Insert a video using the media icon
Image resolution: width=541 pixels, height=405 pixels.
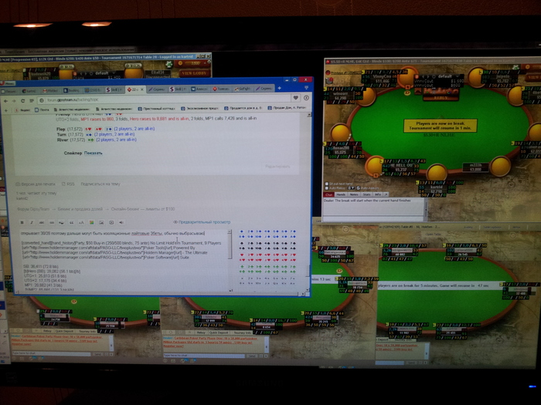[111, 222]
